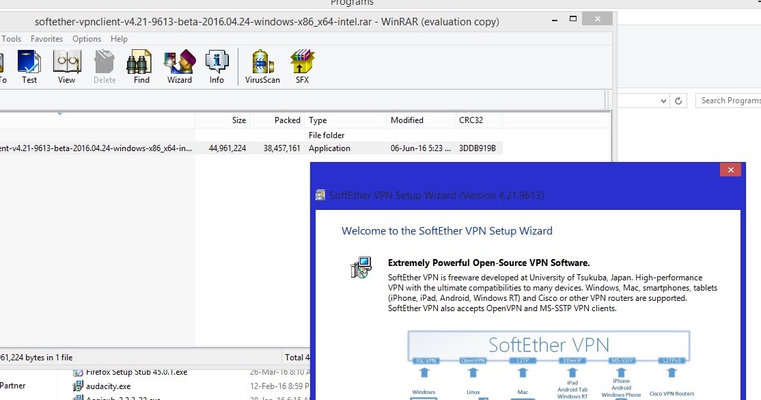
Task: Open the Help menu in WinRAR
Action: 119,39
